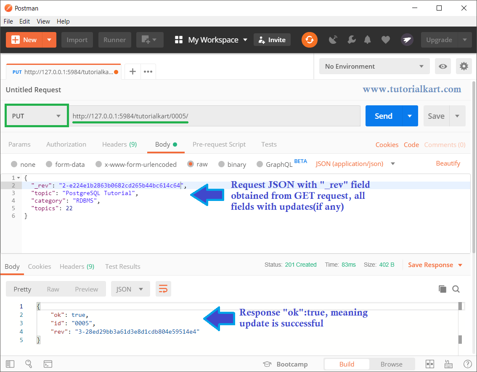Click the heart icon in the top toolbar
Screen dimensions: 477x372
coord(385,39)
